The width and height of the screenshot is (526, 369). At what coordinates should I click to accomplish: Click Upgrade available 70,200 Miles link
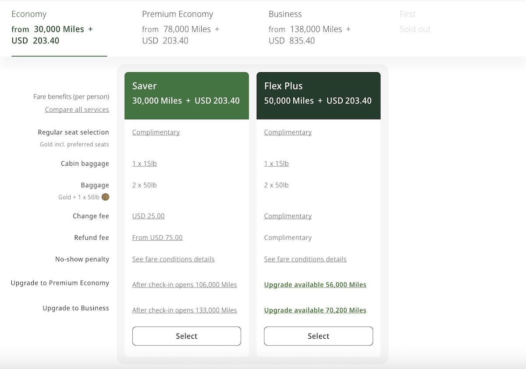tap(315, 310)
